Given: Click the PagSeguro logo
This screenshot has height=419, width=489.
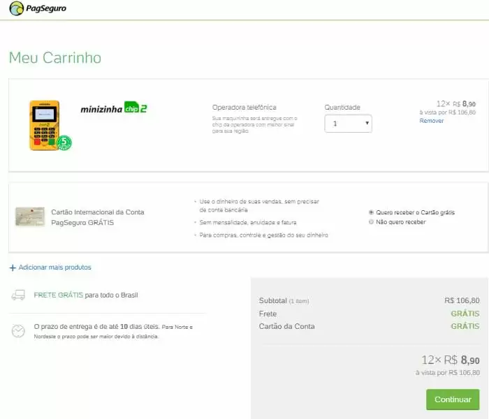Looking at the screenshot, I should pos(38,8).
